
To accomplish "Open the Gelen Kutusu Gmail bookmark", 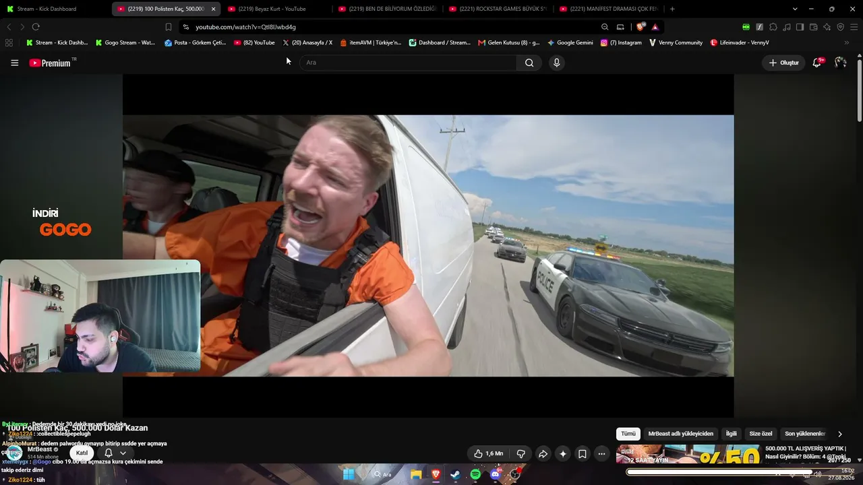I will [508, 42].
